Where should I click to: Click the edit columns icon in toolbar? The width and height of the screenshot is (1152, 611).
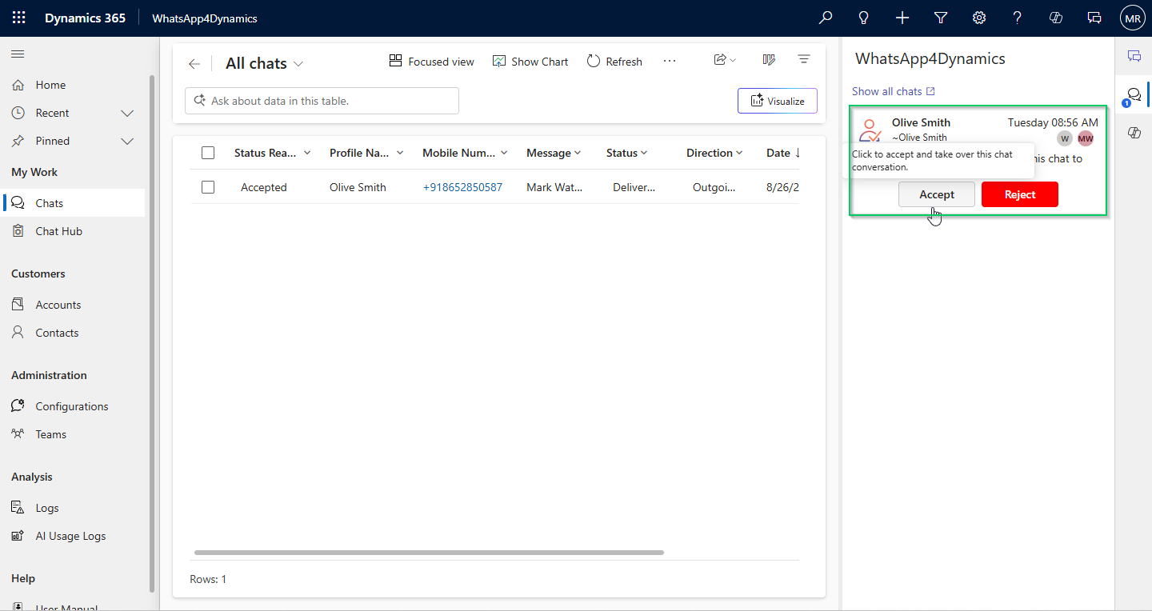[769, 60]
